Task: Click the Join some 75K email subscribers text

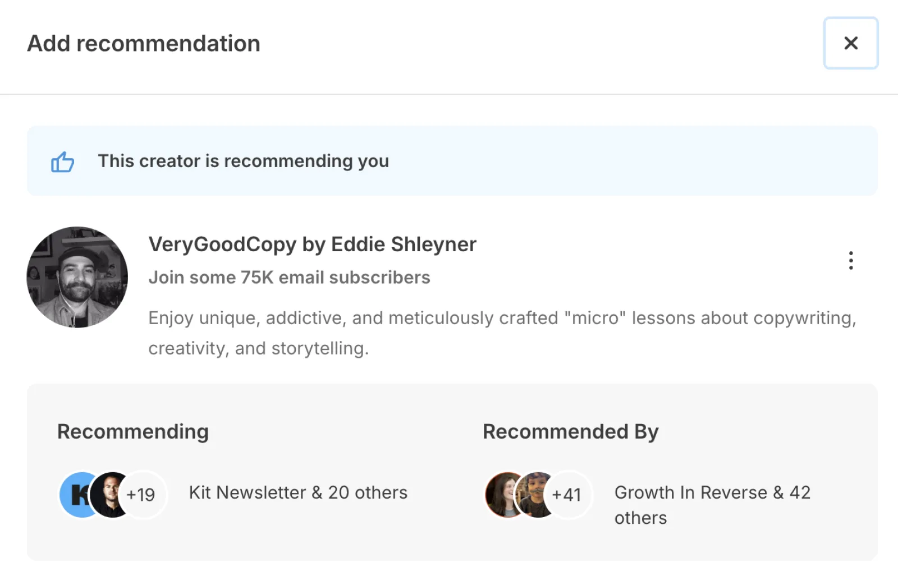Action: (x=289, y=278)
